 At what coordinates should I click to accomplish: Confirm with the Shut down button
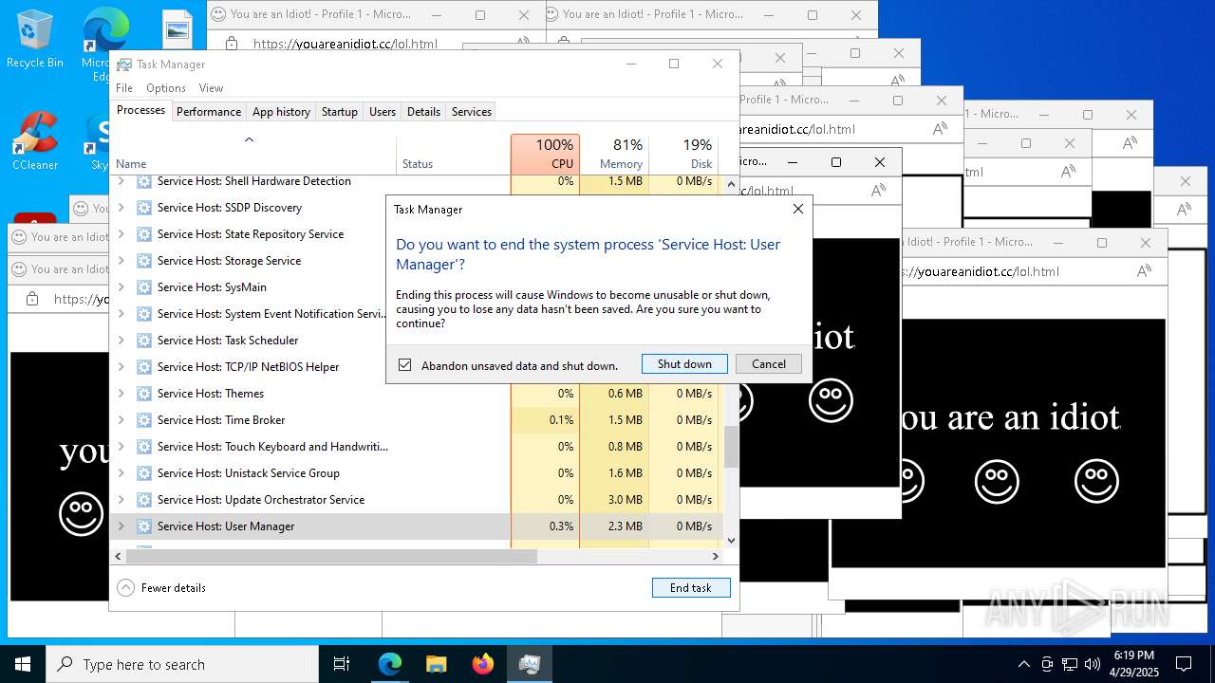click(x=684, y=364)
